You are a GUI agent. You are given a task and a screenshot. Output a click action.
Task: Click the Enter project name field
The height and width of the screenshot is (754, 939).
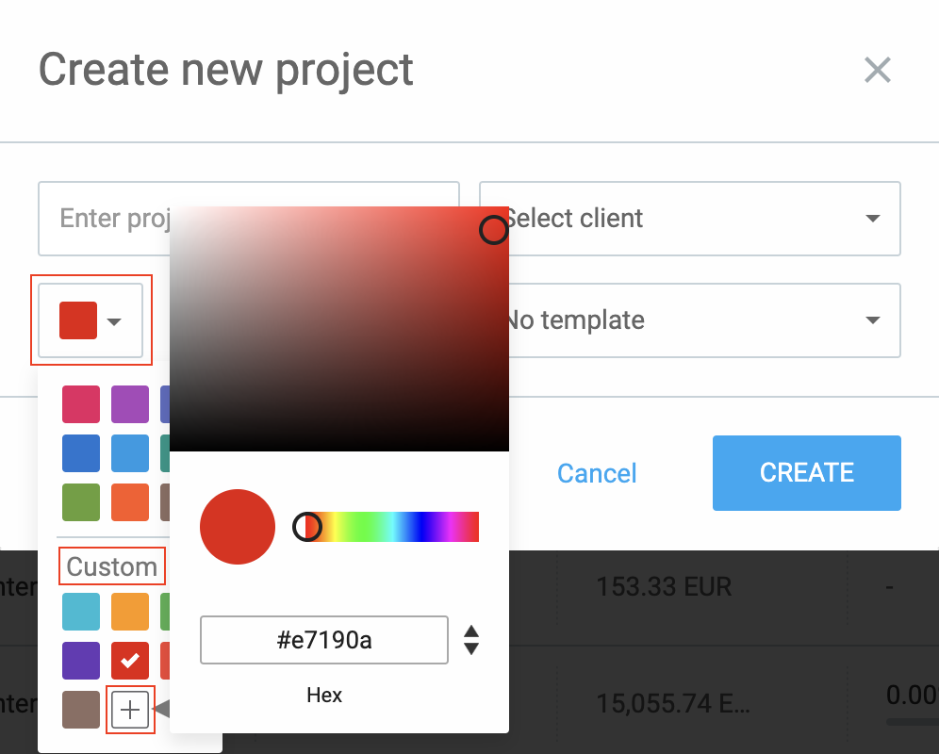(x=104, y=219)
